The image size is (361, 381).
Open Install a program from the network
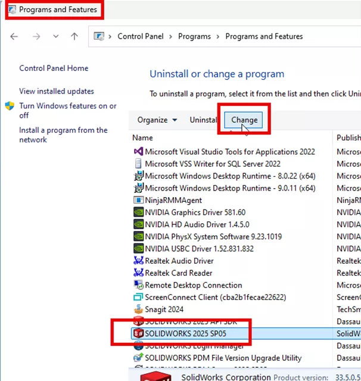pyautogui.click(x=63, y=135)
